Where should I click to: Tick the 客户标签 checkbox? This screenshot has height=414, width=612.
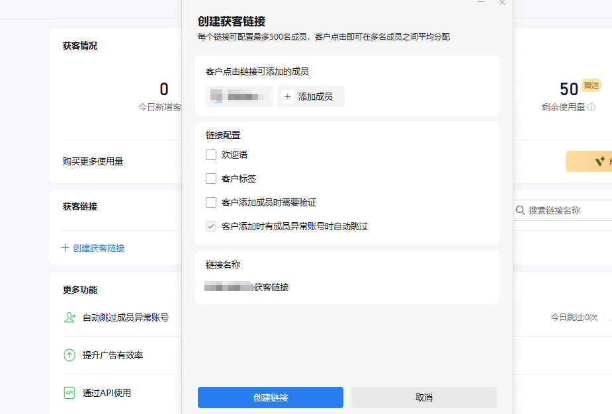click(211, 179)
